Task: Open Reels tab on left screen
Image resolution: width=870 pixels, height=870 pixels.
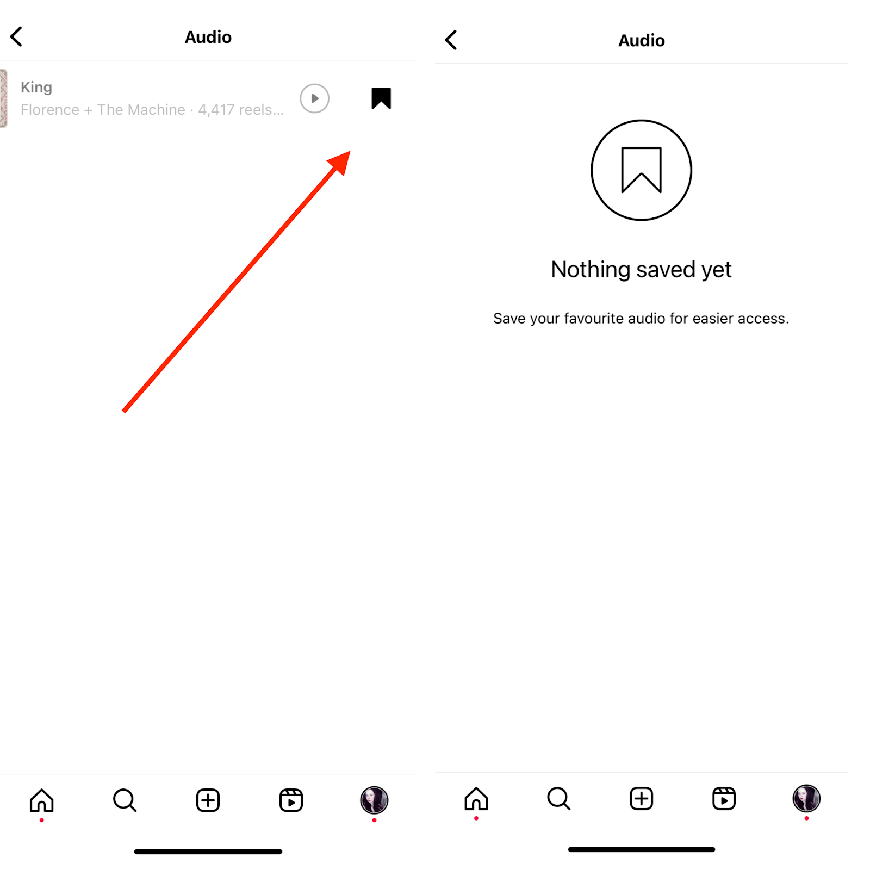Action: click(x=291, y=800)
